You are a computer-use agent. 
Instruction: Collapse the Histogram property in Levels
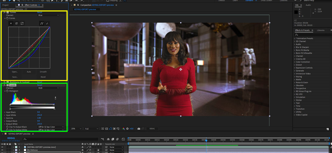(x=5, y=91)
